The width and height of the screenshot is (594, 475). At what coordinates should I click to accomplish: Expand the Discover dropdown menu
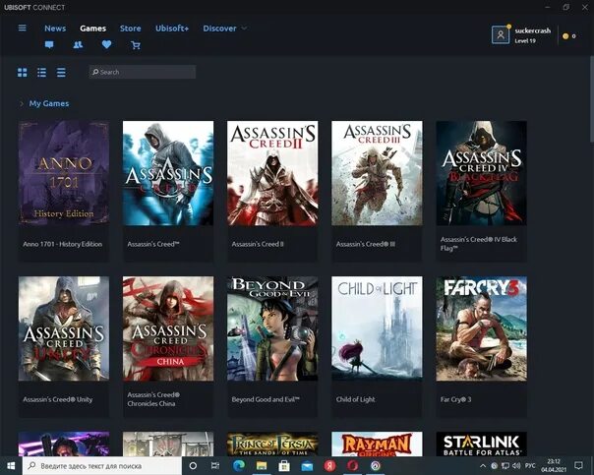pyautogui.click(x=224, y=29)
